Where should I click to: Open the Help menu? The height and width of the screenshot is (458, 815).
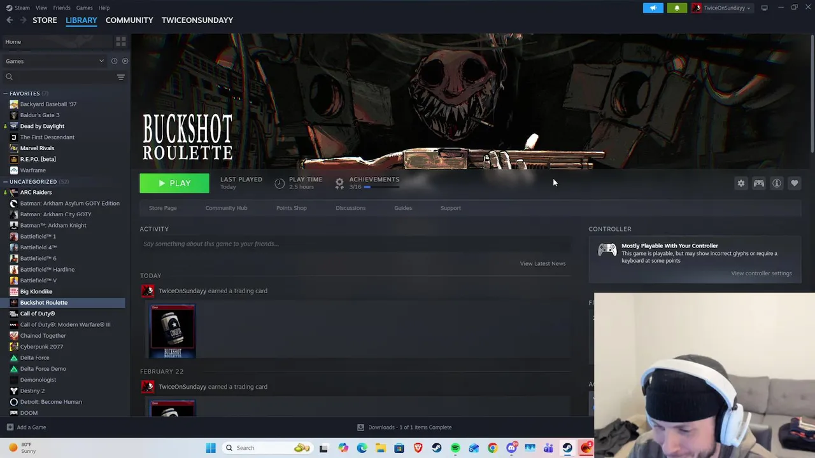(104, 8)
